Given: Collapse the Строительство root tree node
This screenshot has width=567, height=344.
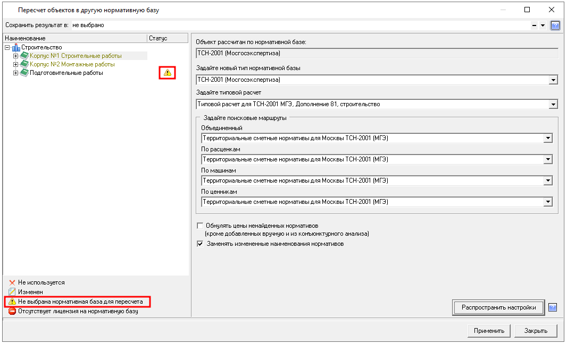Looking at the screenshot, I should coord(7,48).
